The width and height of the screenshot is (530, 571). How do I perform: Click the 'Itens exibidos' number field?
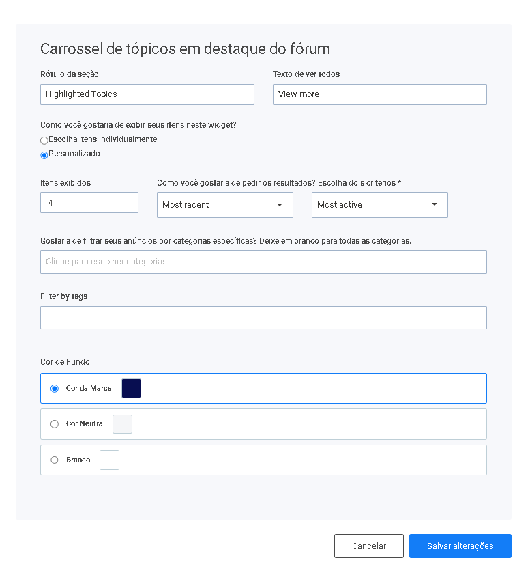click(x=89, y=203)
